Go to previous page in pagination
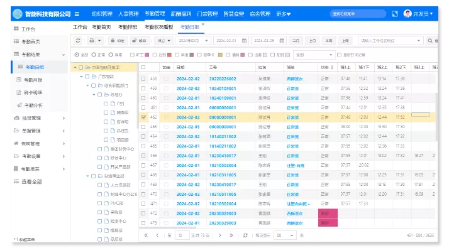The height and width of the screenshot is (248, 449). [x=157, y=235]
